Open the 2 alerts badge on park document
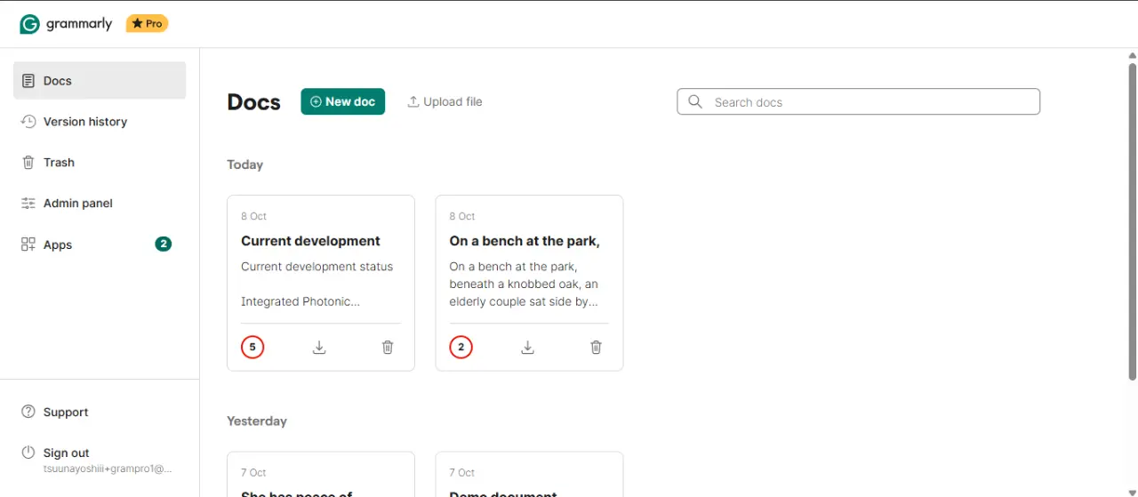 tap(461, 347)
